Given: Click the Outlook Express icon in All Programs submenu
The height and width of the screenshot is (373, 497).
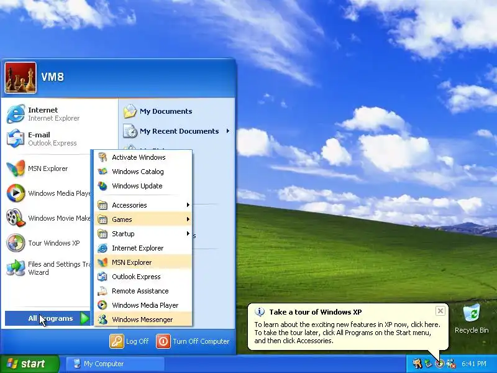Looking at the screenshot, I should click(x=103, y=277).
